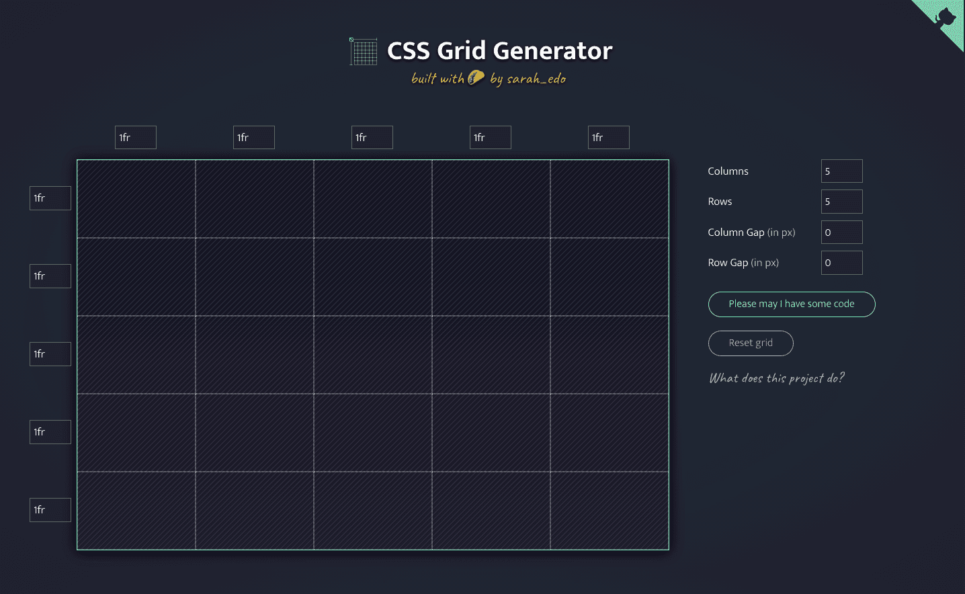965x594 pixels.
Task: Open the 'by sarah_edo' author link
Action: click(528, 79)
